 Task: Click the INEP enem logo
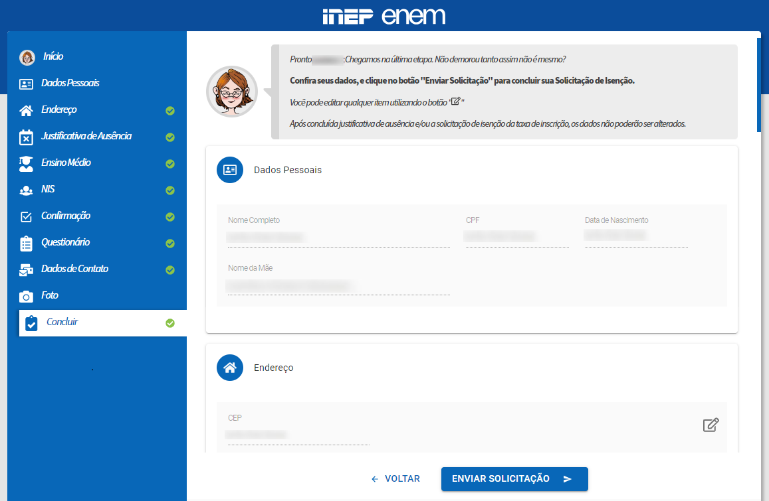[x=384, y=16]
